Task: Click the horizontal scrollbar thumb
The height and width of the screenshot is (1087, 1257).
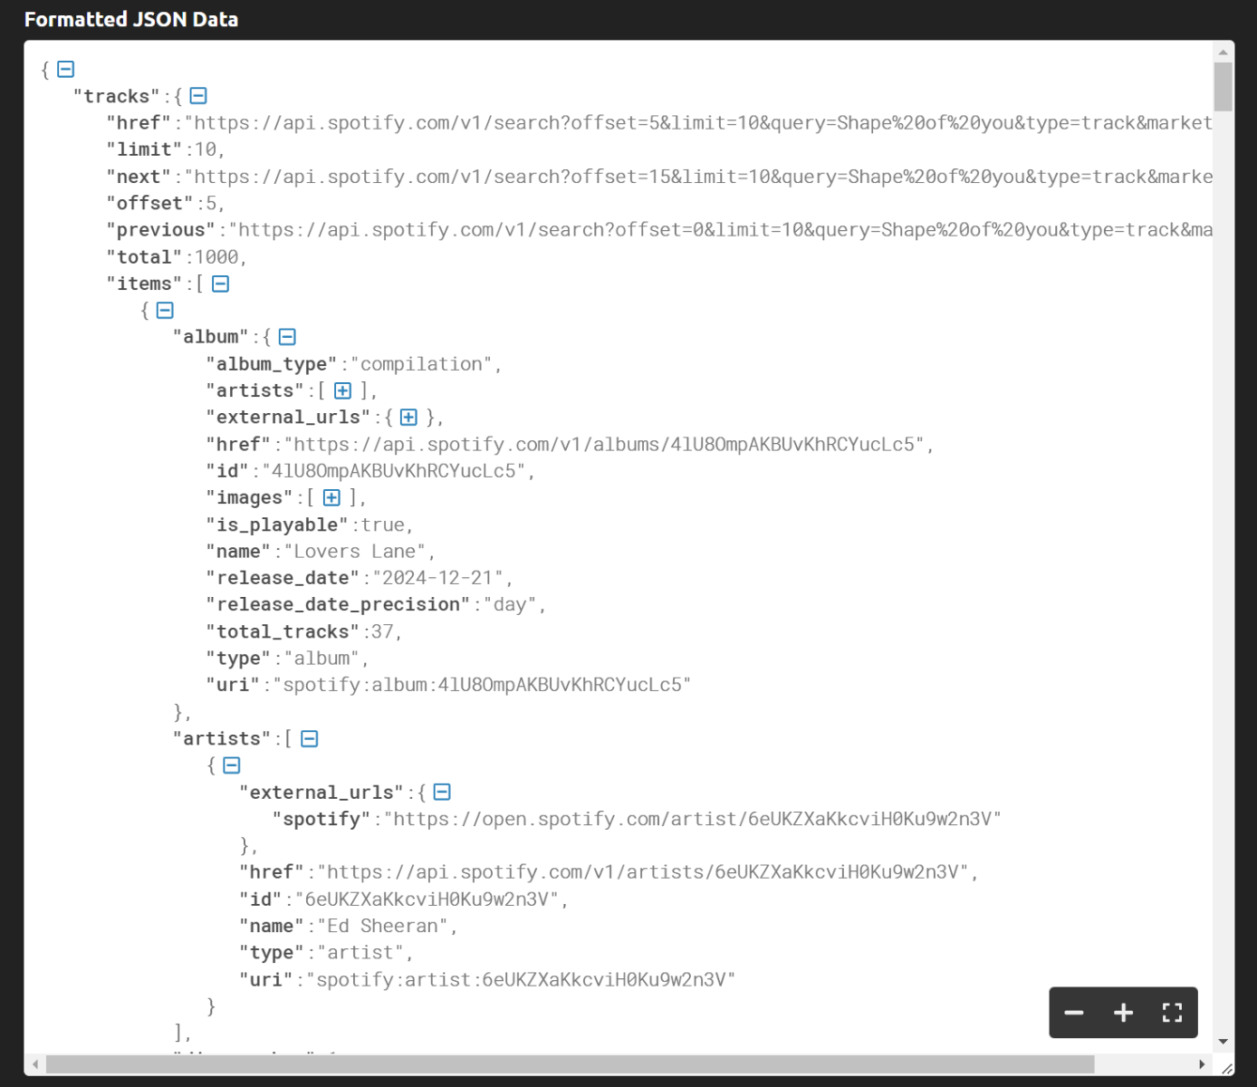Action: (571, 1063)
